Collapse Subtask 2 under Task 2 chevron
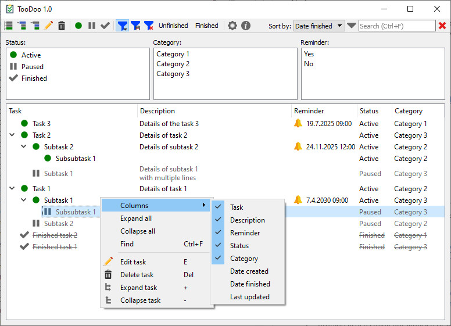Image resolution: width=451 pixels, height=326 pixels. click(24, 146)
